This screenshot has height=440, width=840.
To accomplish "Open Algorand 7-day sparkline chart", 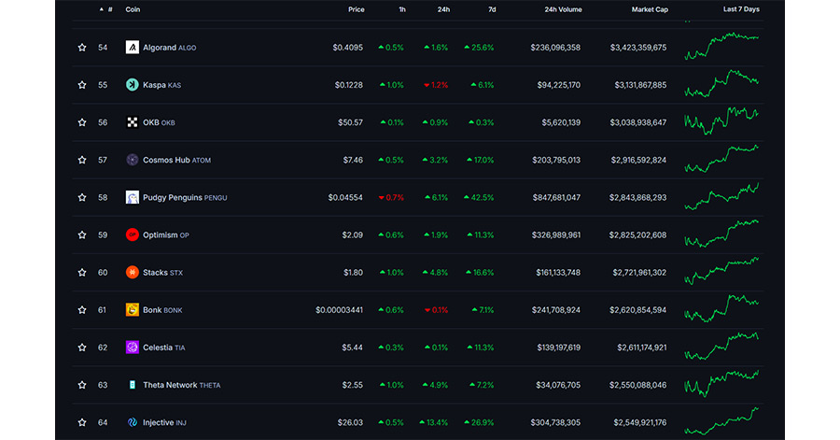I will click(721, 46).
